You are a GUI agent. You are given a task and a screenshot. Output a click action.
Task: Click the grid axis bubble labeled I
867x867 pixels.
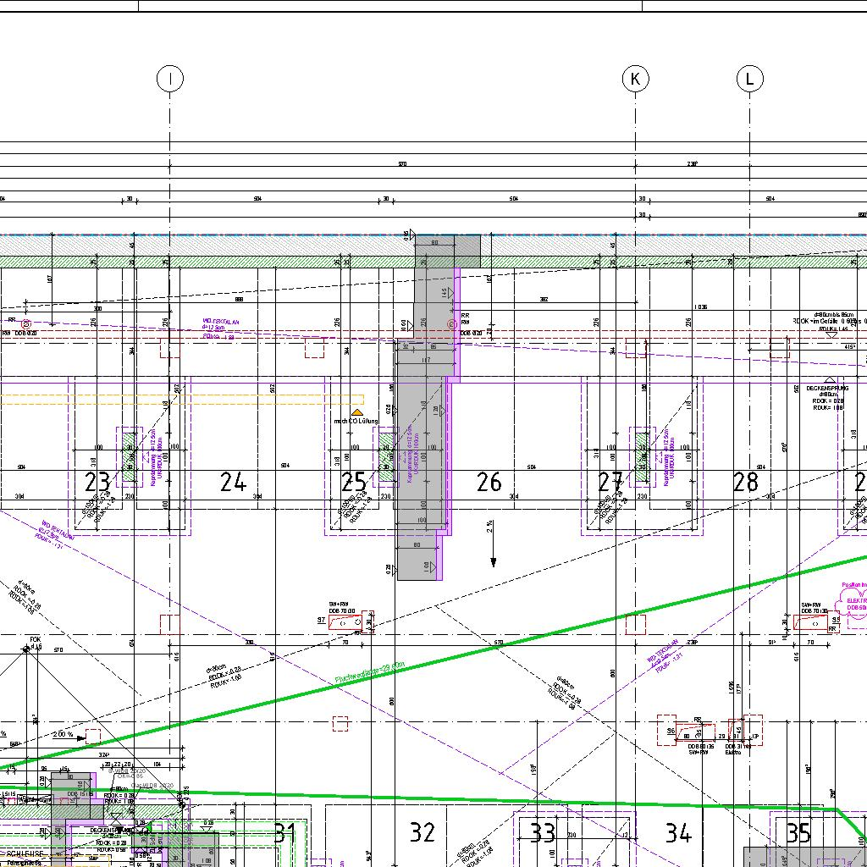coord(170,79)
